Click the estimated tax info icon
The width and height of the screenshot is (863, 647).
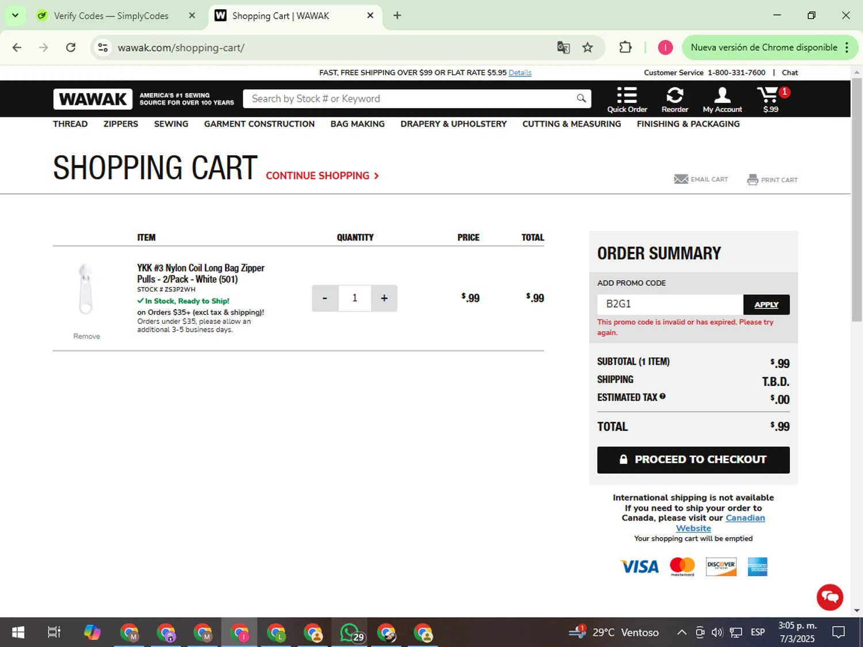tap(663, 396)
